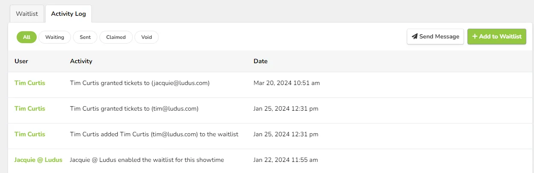Click the User column header
The width and height of the screenshot is (534, 173).
(x=21, y=61)
